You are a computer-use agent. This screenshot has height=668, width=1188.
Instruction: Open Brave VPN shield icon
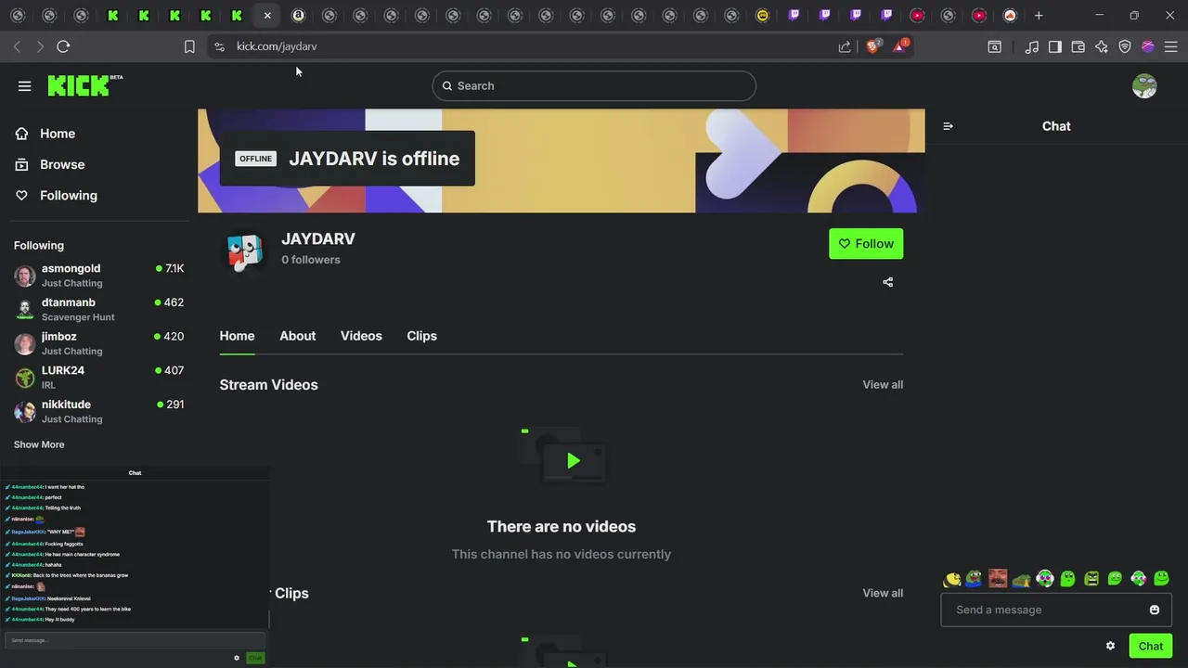pos(1125,46)
